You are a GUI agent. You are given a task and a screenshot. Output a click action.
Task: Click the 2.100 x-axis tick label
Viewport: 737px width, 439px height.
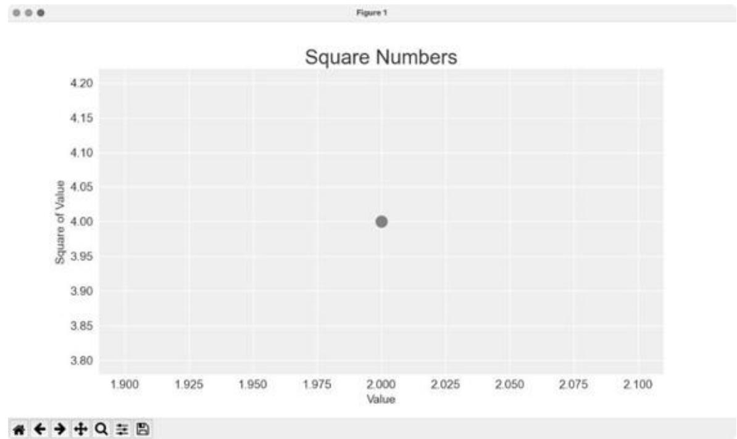pos(638,385)
